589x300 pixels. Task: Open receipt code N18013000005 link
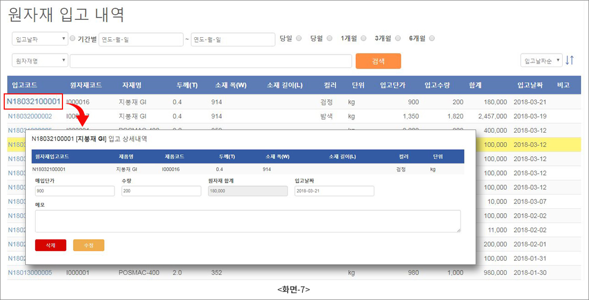(x=30, y=273)
